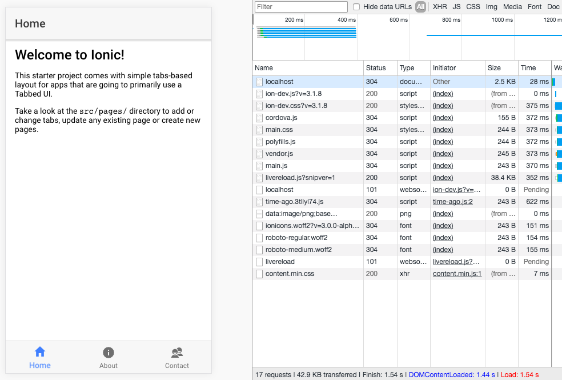
Task: Open (index) initiator of cordova.js
Action: coord(443,118)
